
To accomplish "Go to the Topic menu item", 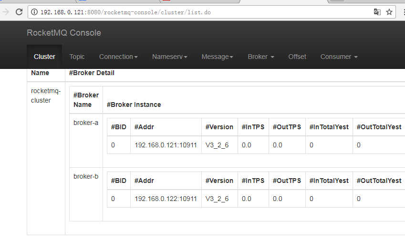I will click(x=77, y=57).
